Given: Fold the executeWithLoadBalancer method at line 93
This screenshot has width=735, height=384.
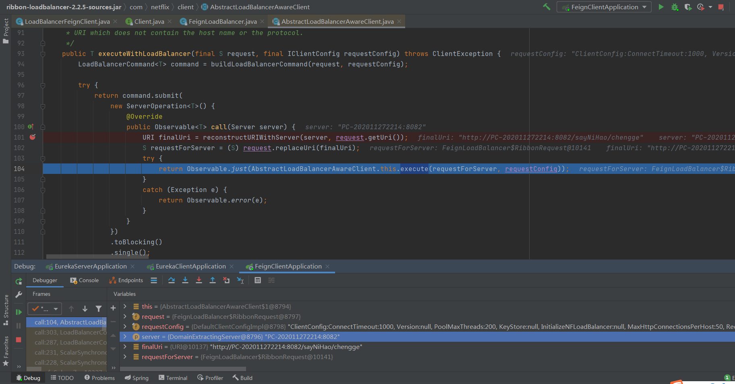Looking at the screenshot, I should click(x=43, y=54).
